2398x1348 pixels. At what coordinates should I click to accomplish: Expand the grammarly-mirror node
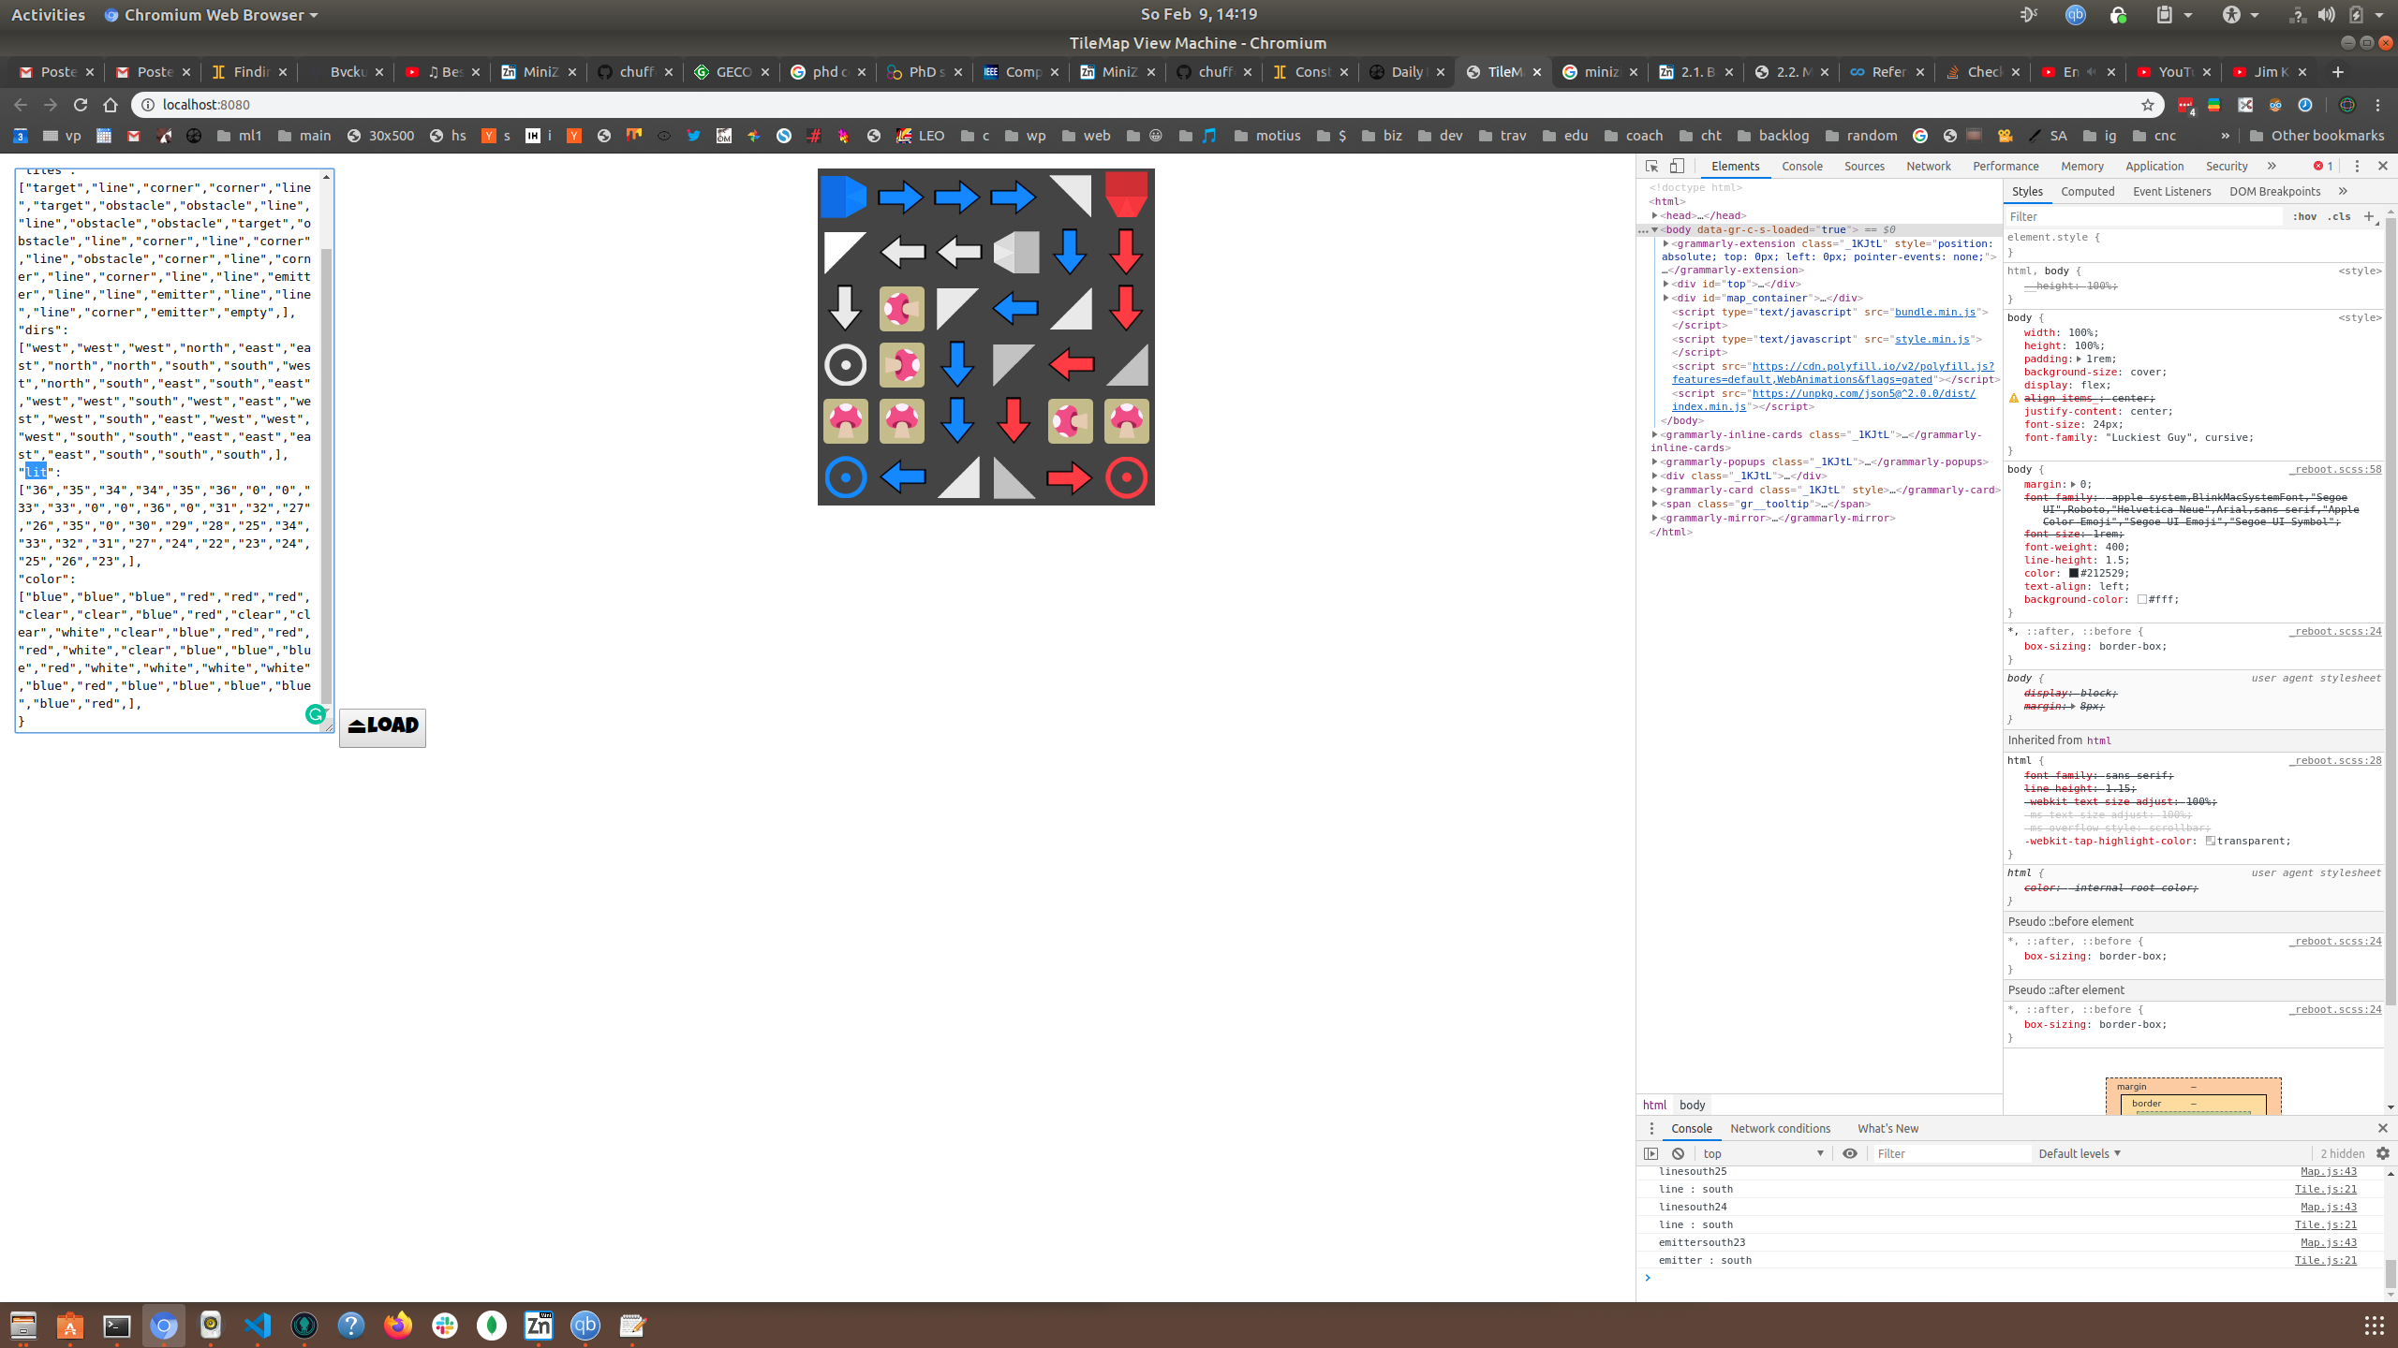coord(1655,518)
